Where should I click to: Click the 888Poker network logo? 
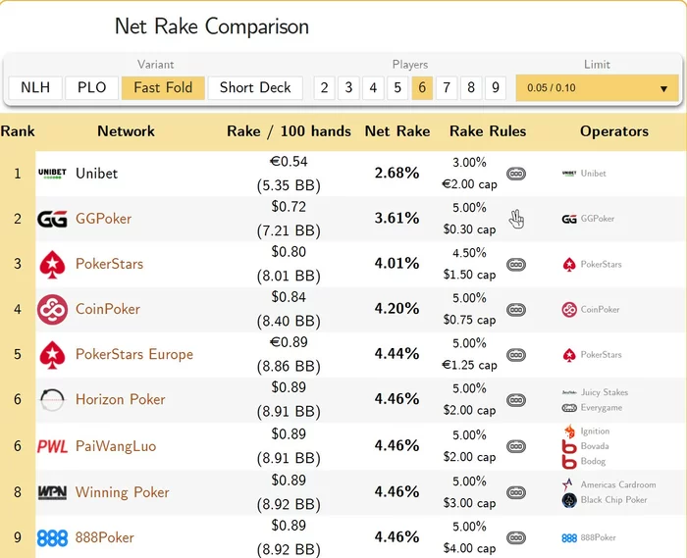52,537
